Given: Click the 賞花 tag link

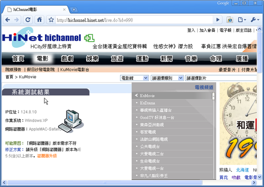Looking at the screenshot, I should 224,177.
